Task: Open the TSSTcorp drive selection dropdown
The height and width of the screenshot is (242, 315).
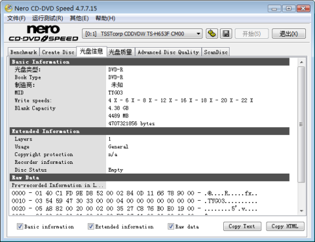Action: tap(142, 34)
